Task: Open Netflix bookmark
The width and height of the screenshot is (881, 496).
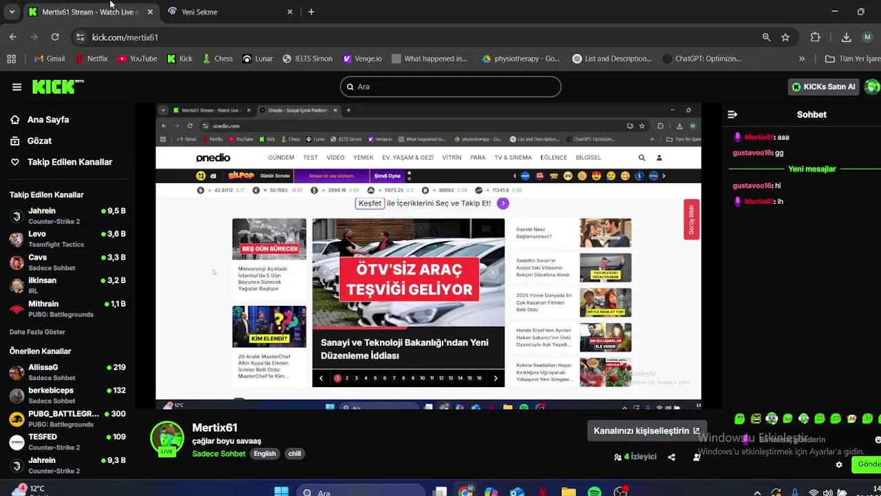Action: coord(92,59)
